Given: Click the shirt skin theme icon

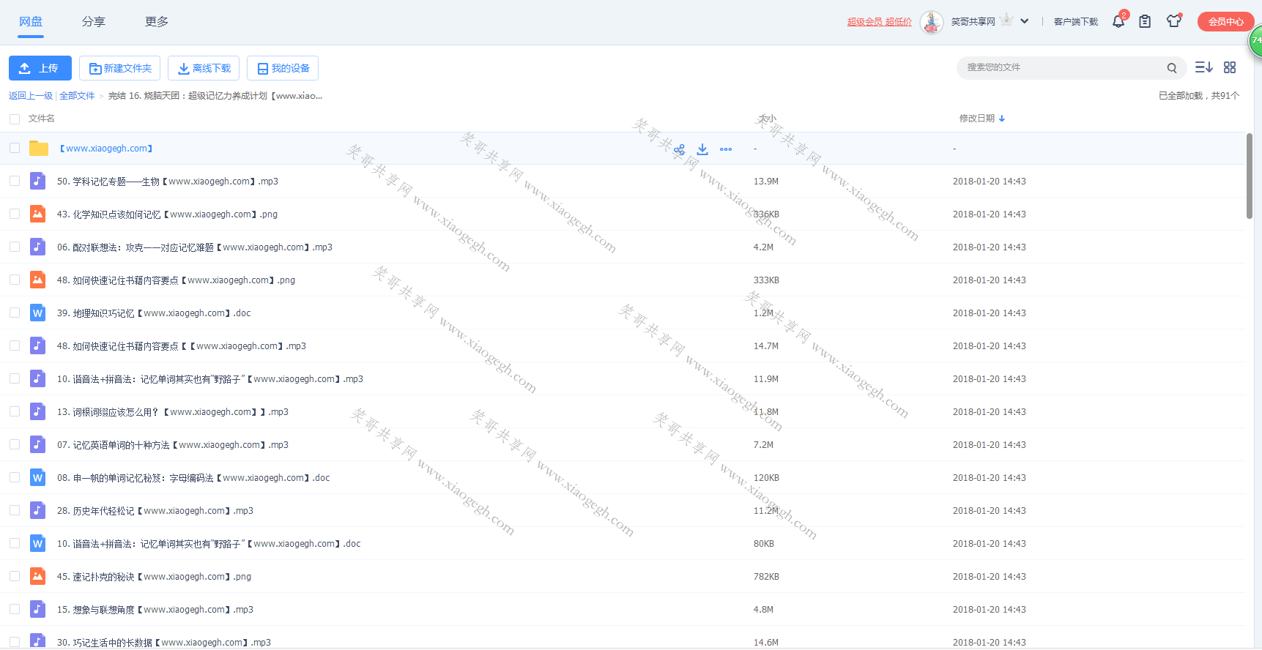Looking at the screenshot, I should coord(1174,21).
